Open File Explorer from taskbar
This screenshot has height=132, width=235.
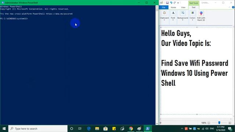(97, 129)
